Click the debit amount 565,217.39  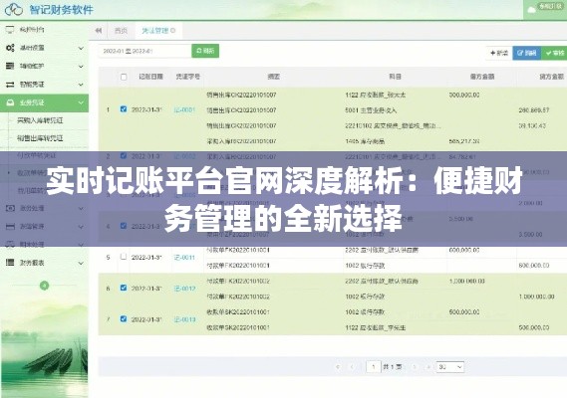point(464,141)
